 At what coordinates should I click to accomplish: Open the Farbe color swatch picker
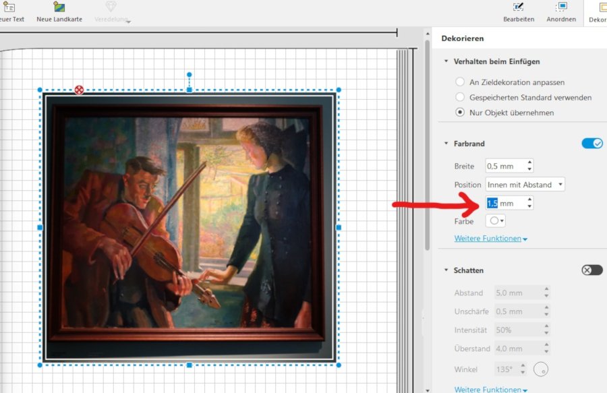[496, 221]
